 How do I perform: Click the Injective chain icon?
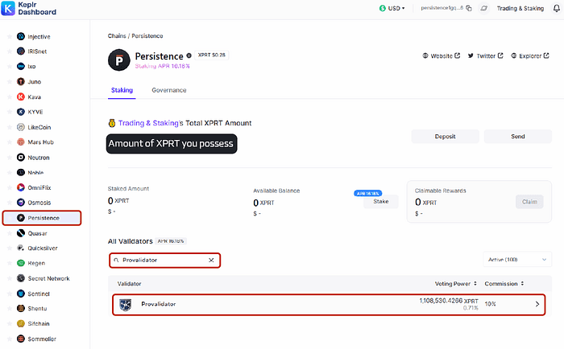[x=21, y=36]
